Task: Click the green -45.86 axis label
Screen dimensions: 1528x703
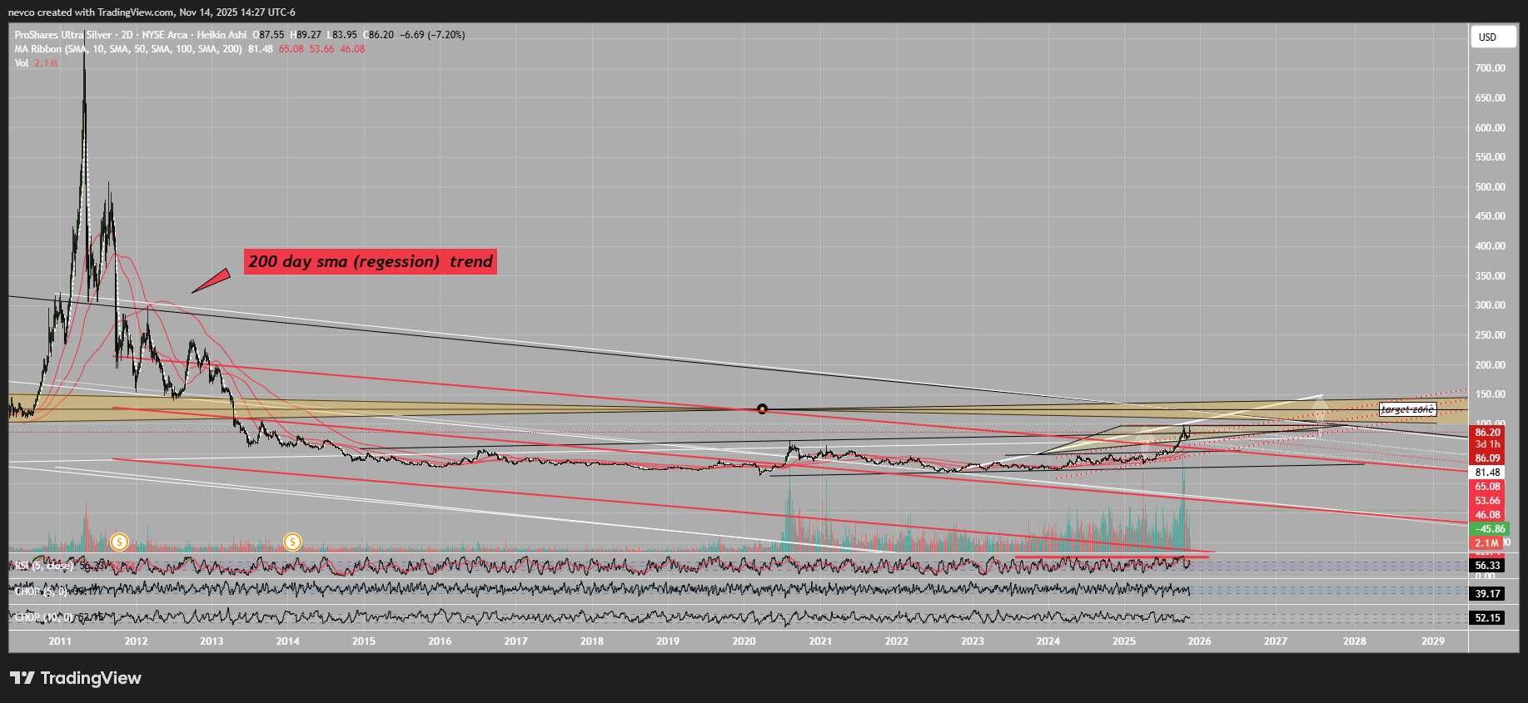Action: (1490, 529)
